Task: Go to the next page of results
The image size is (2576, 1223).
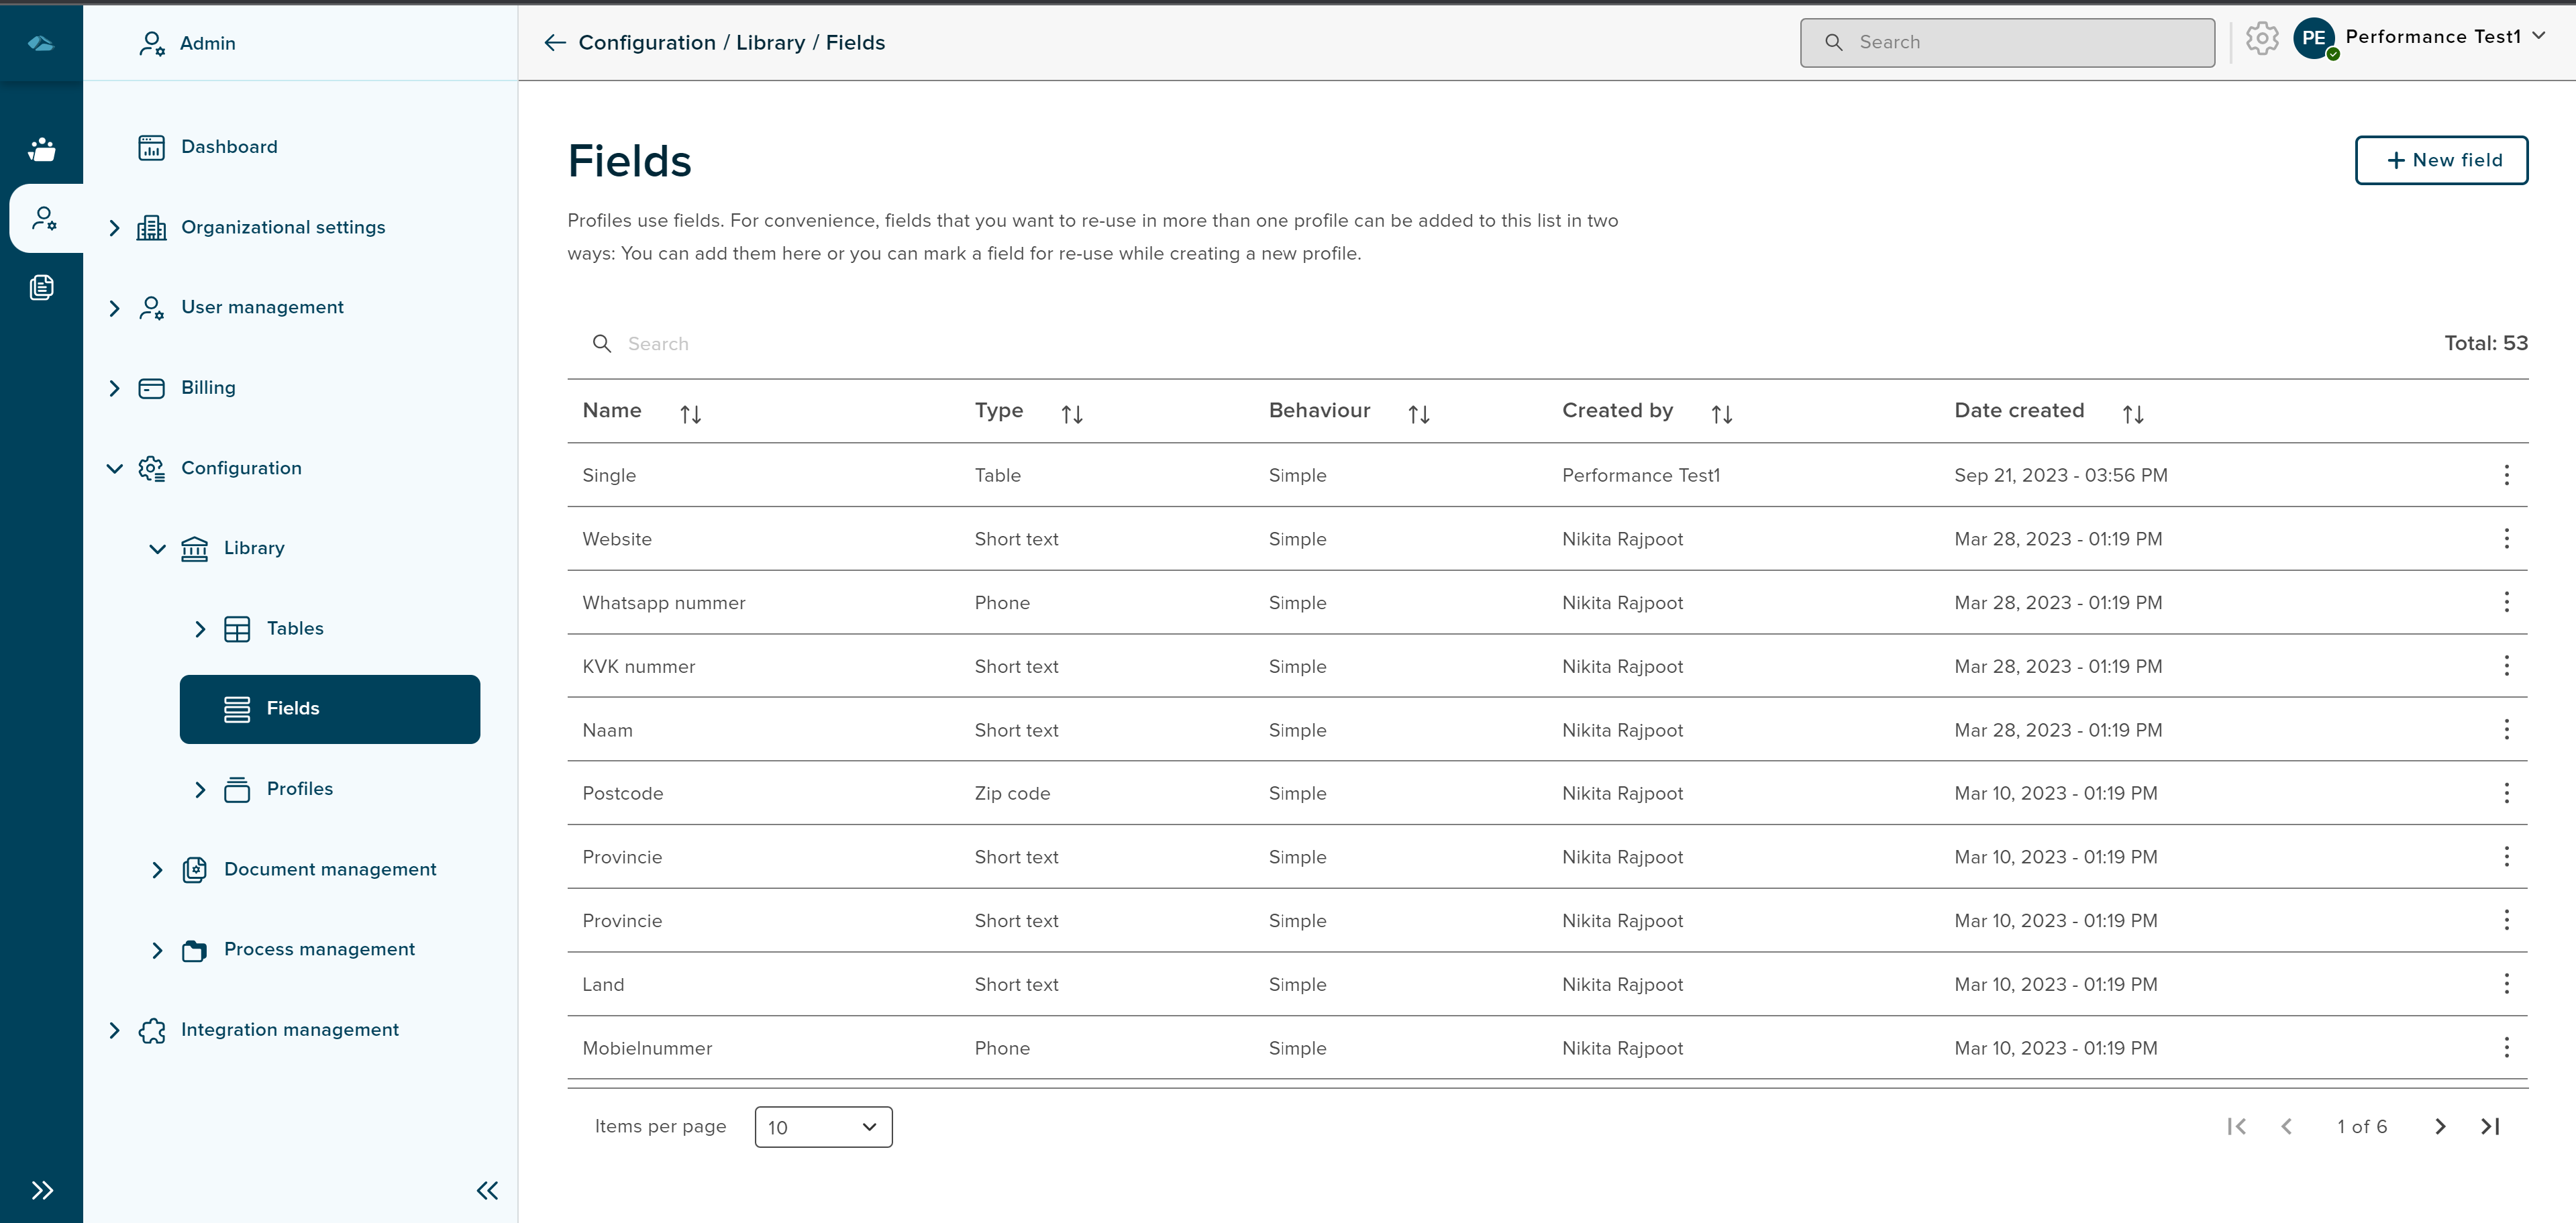Action: pos(2440,1127)
